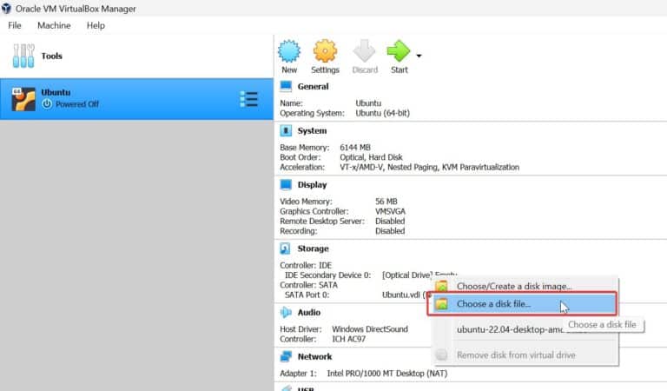Viewport: 667px width, 391px height.
Task: Choose a disk file from context menu
Action: [x=493, y=304]
